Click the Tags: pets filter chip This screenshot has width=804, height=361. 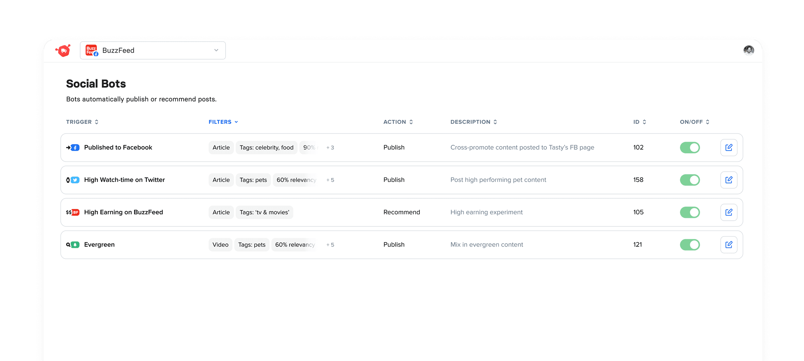[x=253, y=180]
